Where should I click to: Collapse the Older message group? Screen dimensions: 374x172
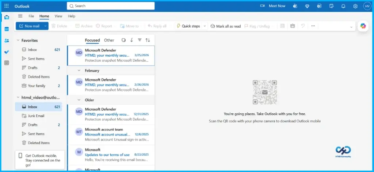79,100
